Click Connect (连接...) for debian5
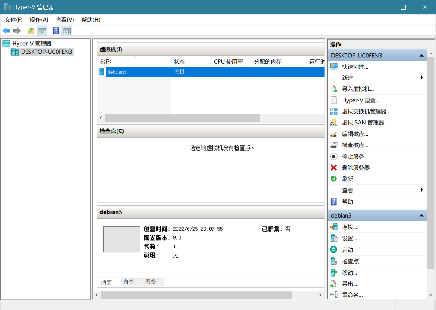The height and width of the screenshot is (310, 436). [349, 227]
